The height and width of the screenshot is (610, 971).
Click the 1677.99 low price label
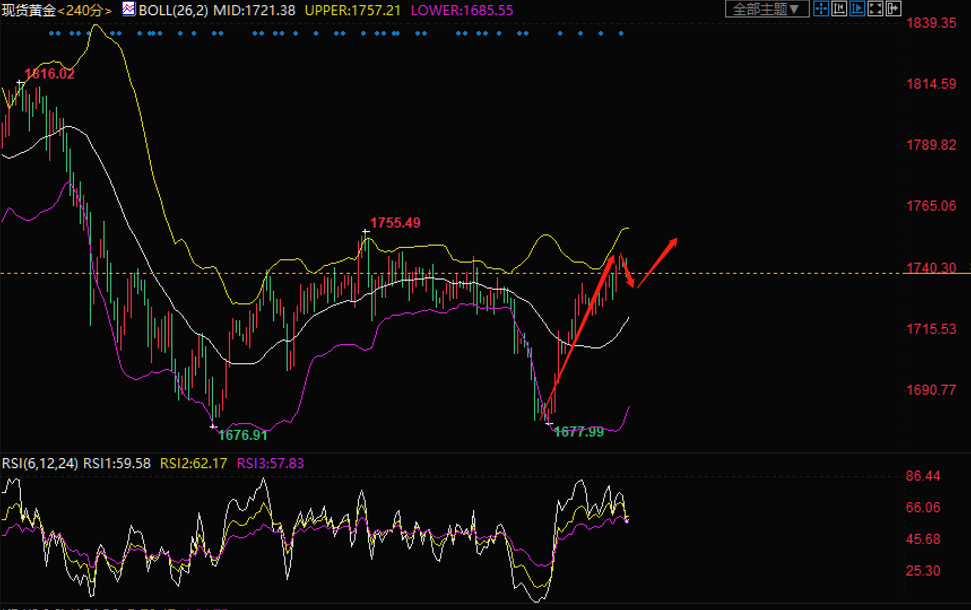[x=579, y=432]
